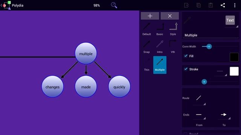Screen dimensions: 241x135
Task: Open the From end style dropdown
Action: point(199,116)
